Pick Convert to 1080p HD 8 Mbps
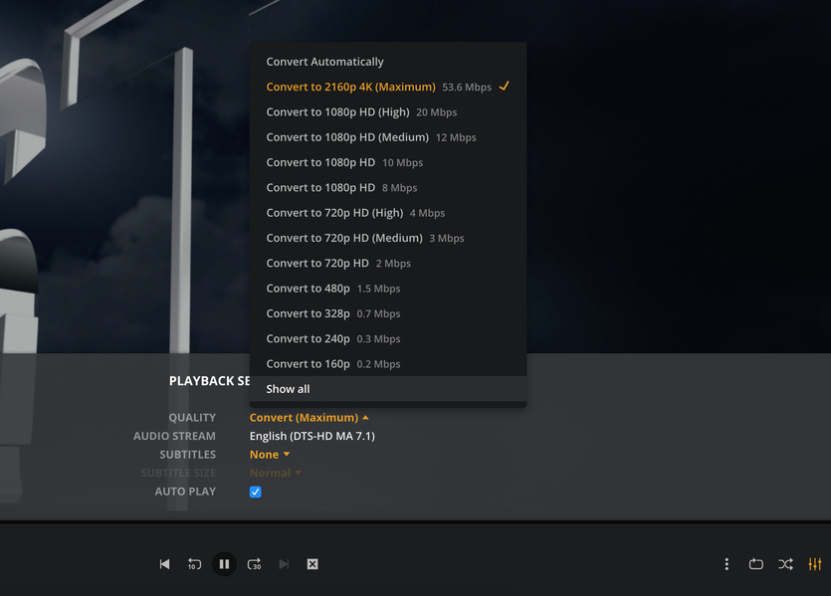Viewport: 831px width, 596px height. pos(388,187)
